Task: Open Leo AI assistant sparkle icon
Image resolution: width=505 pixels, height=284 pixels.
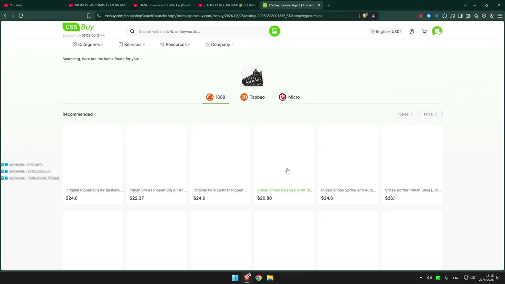Action: [476, 16]
